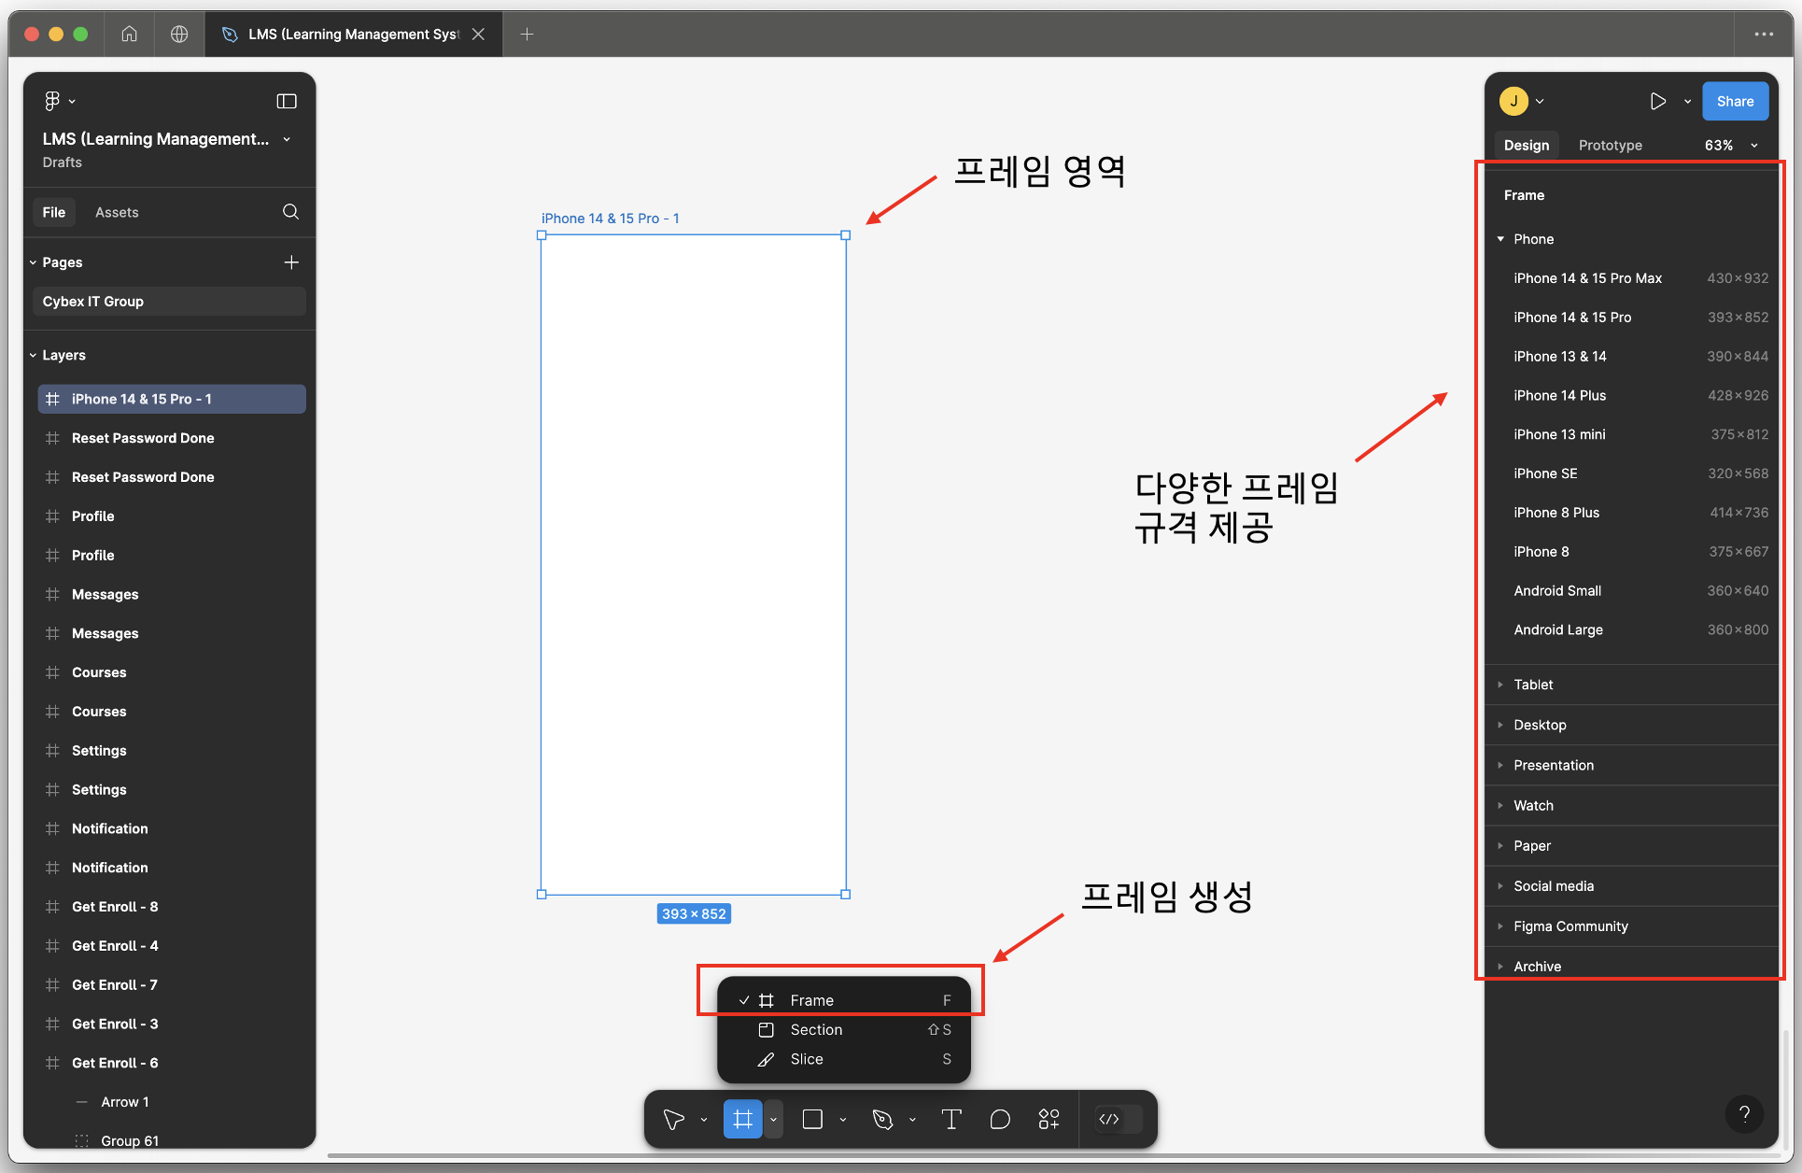The image size is (1802, 1173).
Task: Select Section from the context menu
Action: [x=817, y=1029]
